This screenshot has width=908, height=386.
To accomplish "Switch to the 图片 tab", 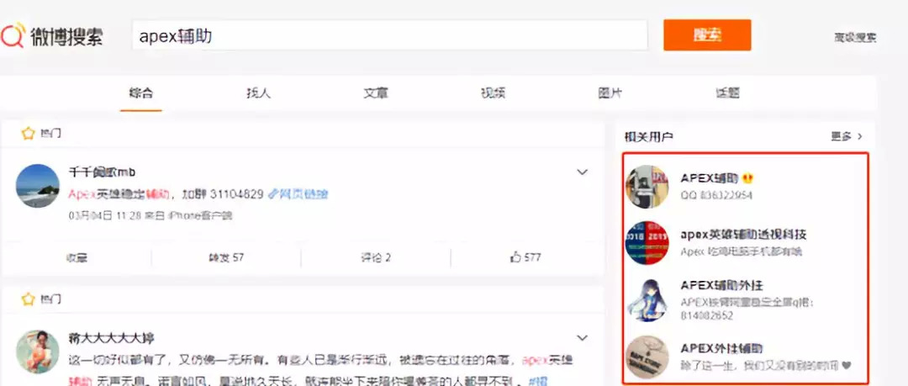I will [x=610, y=93].
